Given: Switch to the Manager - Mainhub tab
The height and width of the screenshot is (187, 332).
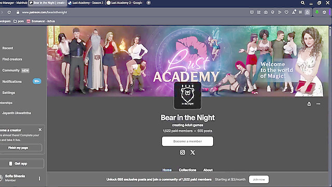Looking at the screenshot, I should pos(14,3).
